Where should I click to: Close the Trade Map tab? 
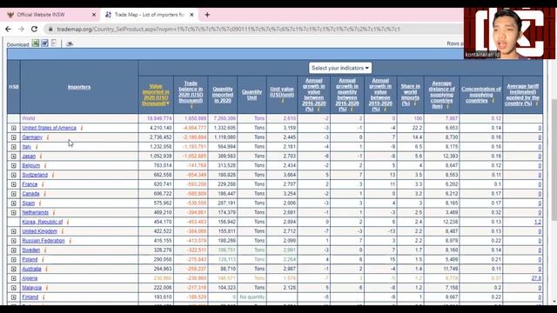(x=191, y=15)
